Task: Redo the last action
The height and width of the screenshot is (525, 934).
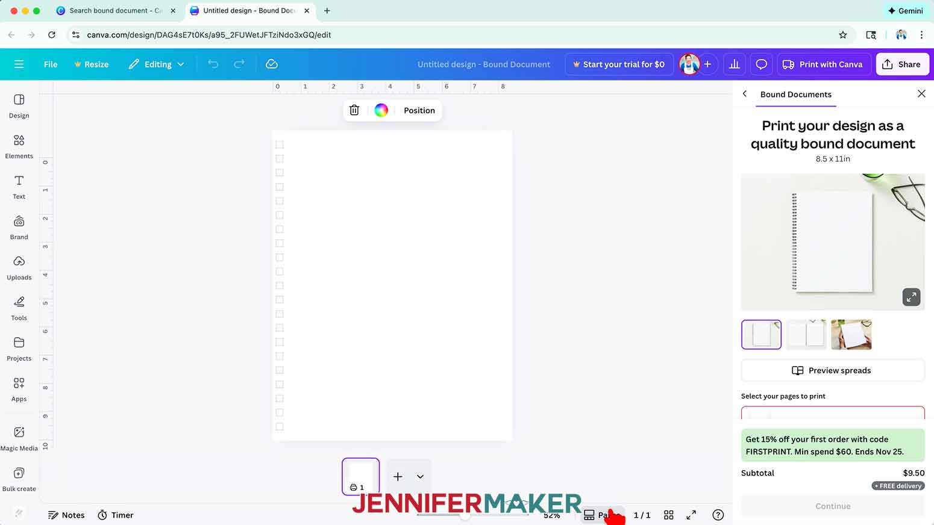Action: (x=239, y=64)
